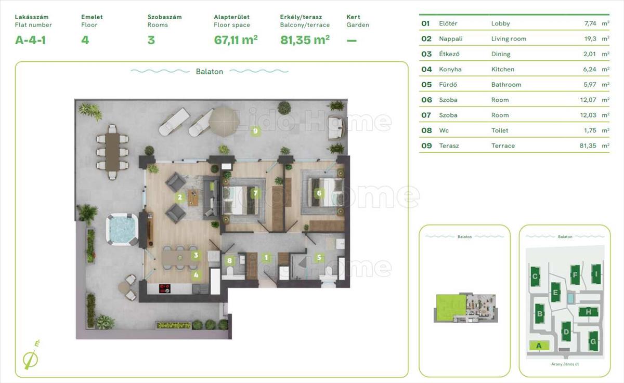Click room marker 1 in the lobby

(x=266, y=257)
